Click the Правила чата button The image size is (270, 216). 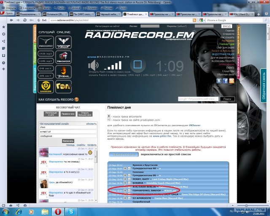click(x=68, y=114)
